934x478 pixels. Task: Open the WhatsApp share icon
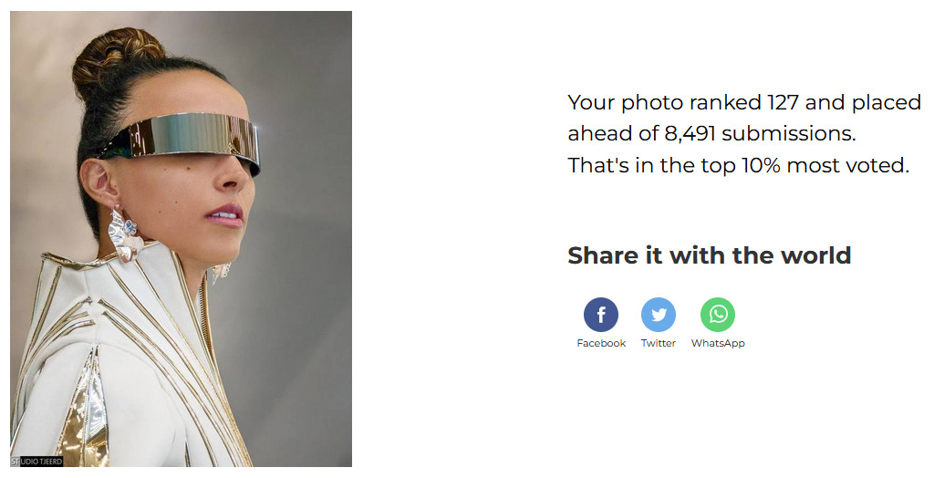[x=717, y=314]
